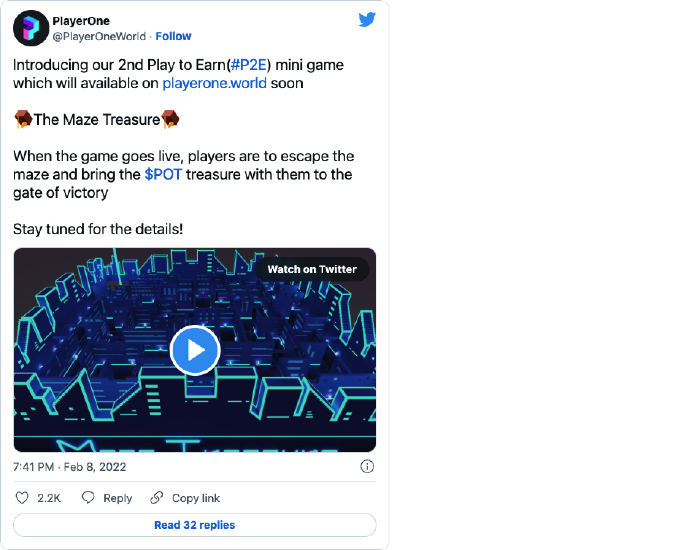Screen dimensions: 686x550
Task: Click the 2.2K likes count
Action: 49,498
